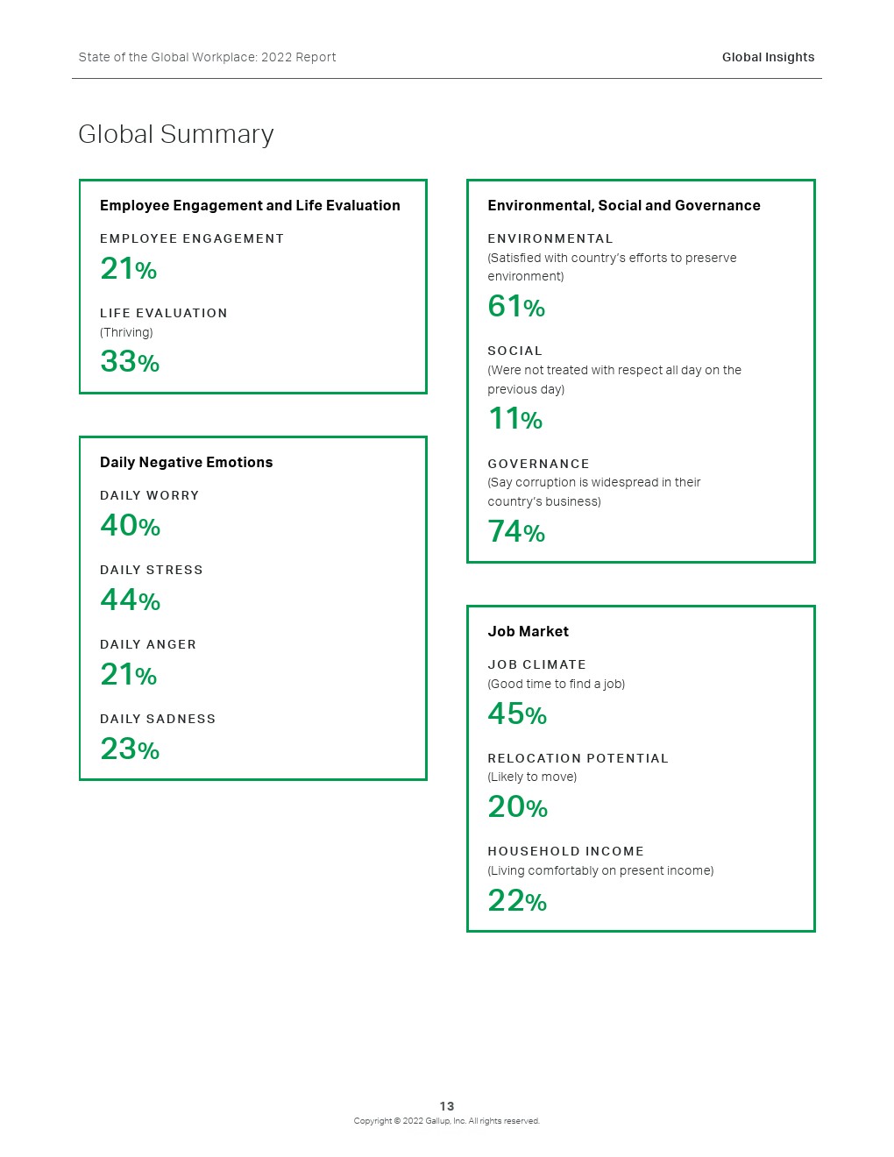Click the 23% Daily Sadness figure
Screen dimensions: 894x1157
point(130,749)
